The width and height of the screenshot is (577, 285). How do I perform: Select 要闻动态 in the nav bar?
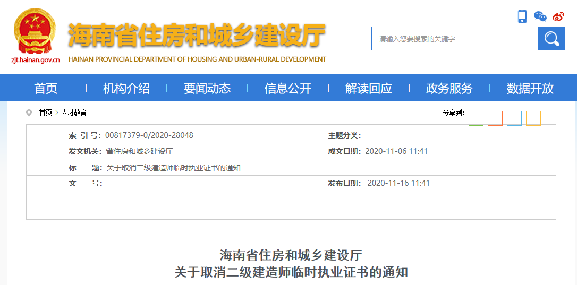(207, 89)
